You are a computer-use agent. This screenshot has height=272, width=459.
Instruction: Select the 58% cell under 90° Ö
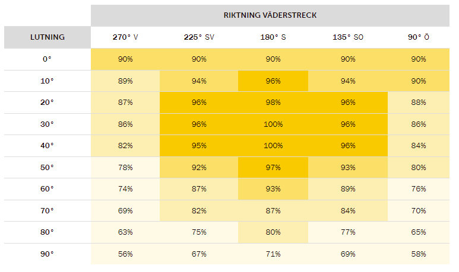tap(419, 254)
